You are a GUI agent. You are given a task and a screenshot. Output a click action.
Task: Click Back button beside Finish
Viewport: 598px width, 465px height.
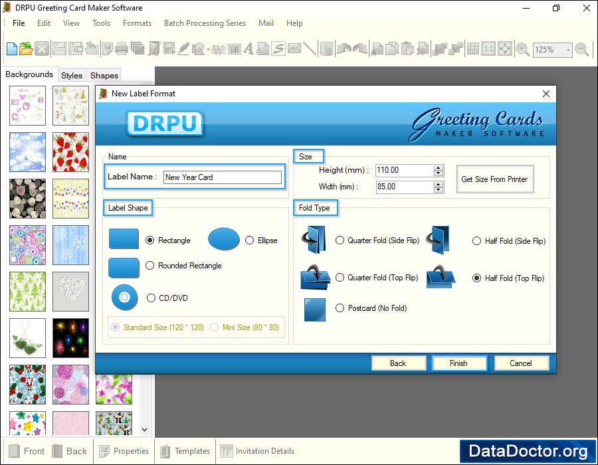398,363
